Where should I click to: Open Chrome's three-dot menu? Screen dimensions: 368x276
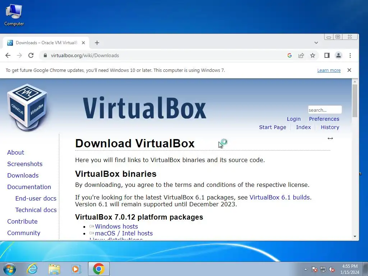point(350,55)
